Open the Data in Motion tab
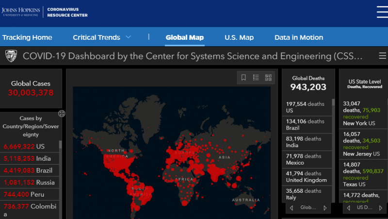 click(299, 37)
